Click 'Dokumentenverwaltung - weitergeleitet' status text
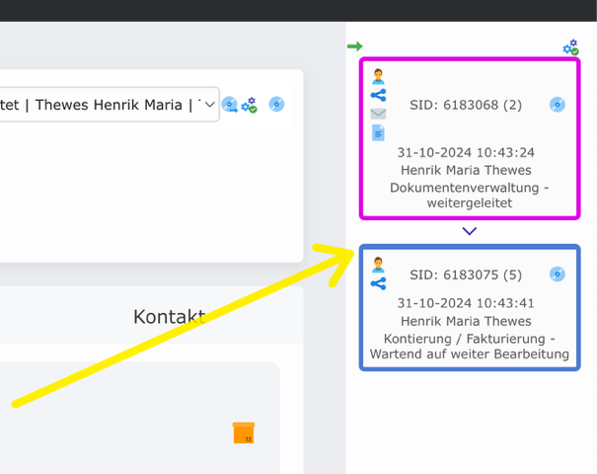The height and width of the screenshot is (474, 597). pos(470,196)
